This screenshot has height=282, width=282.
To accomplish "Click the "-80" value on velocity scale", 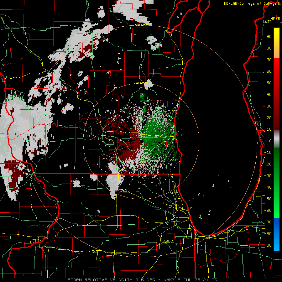I will point(268,234).
